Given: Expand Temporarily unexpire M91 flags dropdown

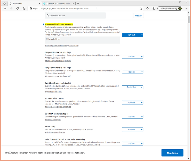Looking at the screenshot, I should [132, 57].
